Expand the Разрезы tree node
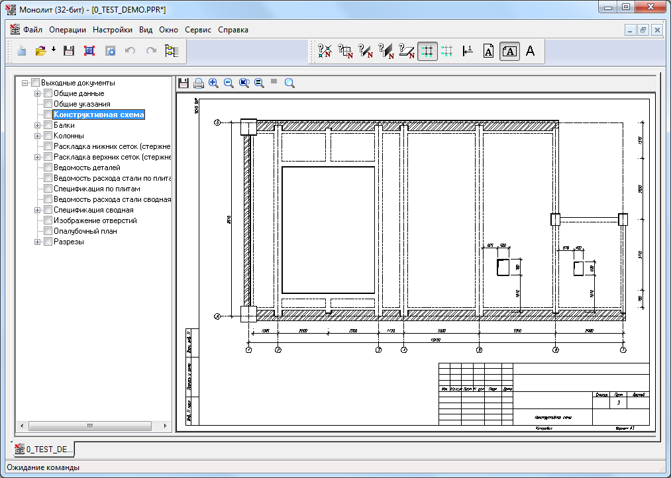 pyautogui.click(x=38, y=242)
